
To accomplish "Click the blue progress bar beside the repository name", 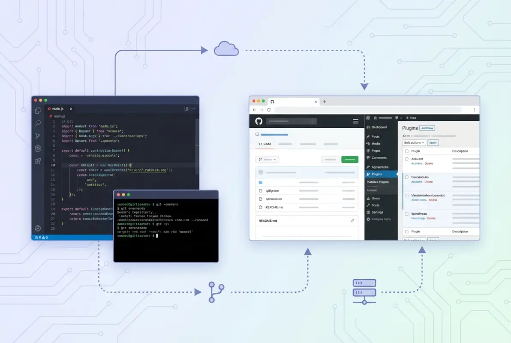I will coord(274,135).
